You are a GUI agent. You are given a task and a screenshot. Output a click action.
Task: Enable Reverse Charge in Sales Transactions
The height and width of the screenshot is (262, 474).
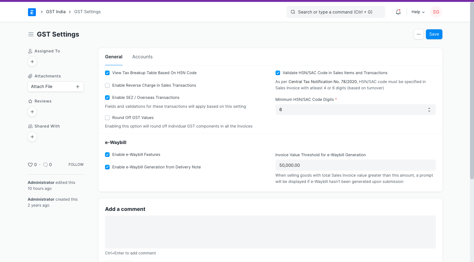(x=107, y=85)
